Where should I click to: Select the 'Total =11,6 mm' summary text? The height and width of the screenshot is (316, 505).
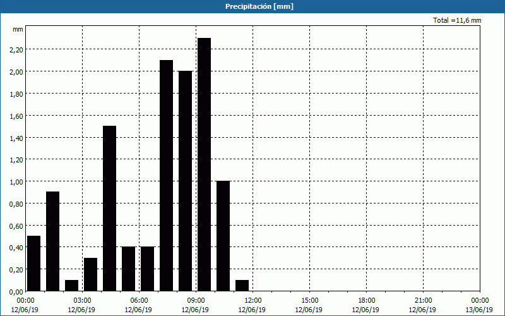pyautogui.click(x=457, y=20)
